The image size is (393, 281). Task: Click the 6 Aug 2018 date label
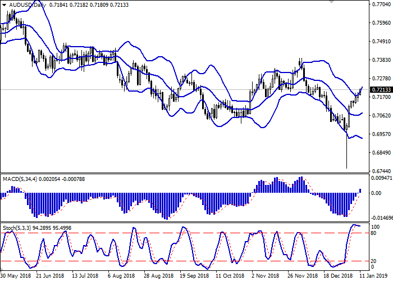[x=121, y=277]
